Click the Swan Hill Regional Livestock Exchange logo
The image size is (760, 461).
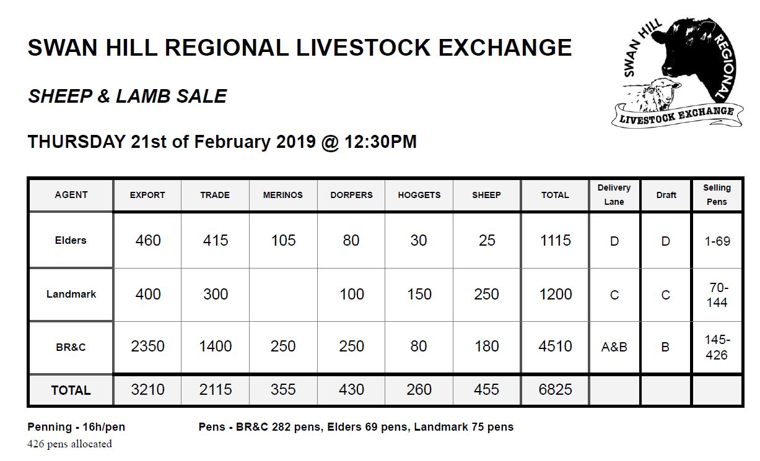pos(676,72)
